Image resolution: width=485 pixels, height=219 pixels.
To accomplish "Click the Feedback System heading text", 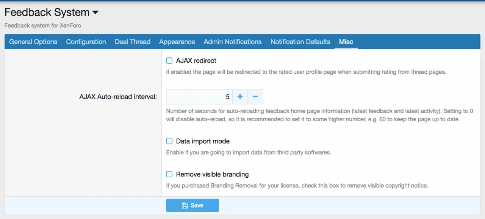I will 47,12.
